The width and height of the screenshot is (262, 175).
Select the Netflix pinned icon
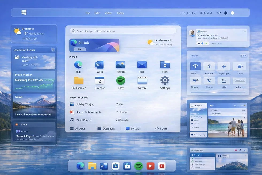pyautogui.click(x=142, y=81)
